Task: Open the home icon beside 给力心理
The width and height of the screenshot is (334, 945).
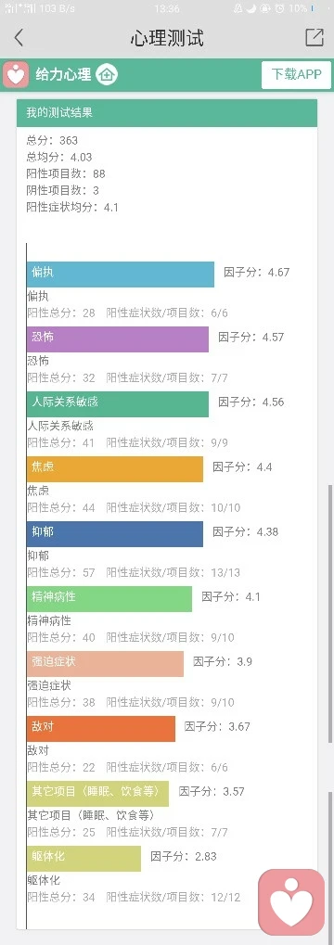Action: (x=108, y=75)
